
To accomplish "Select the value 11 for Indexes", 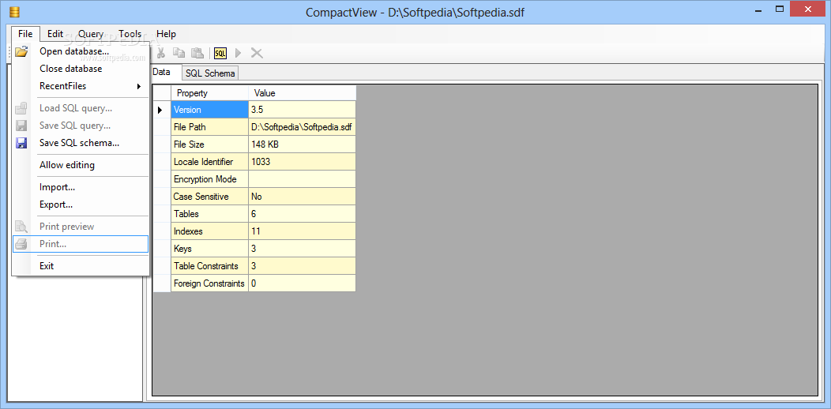I will pyautogui.click(x=302, y=231).
